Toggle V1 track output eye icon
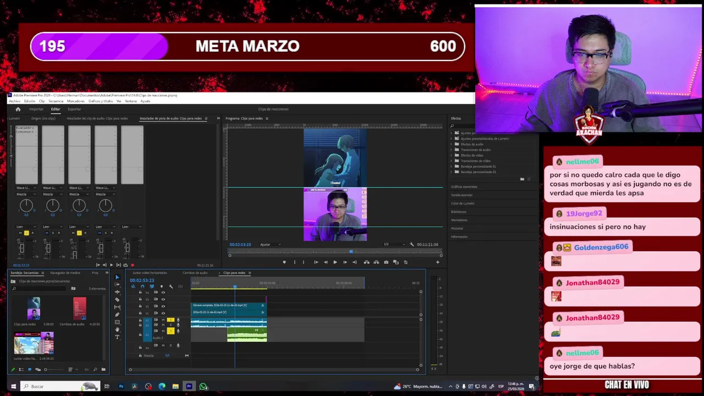This screenshot has width=704, height=396. [163, 313]
